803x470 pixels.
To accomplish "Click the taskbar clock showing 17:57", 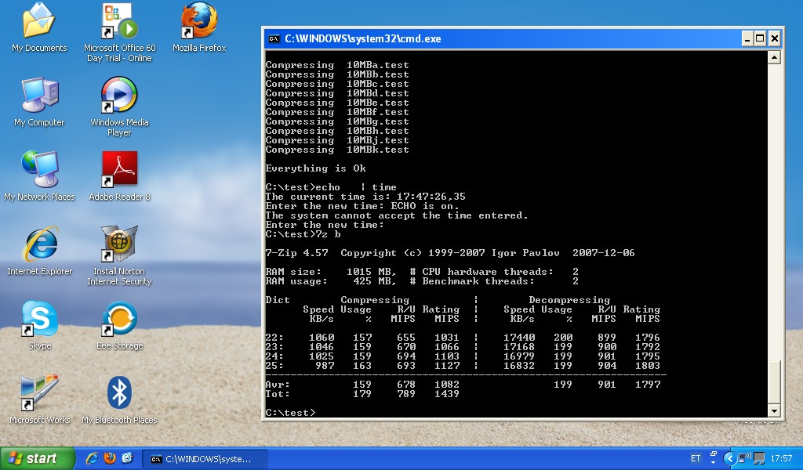I will coord(782,458).
